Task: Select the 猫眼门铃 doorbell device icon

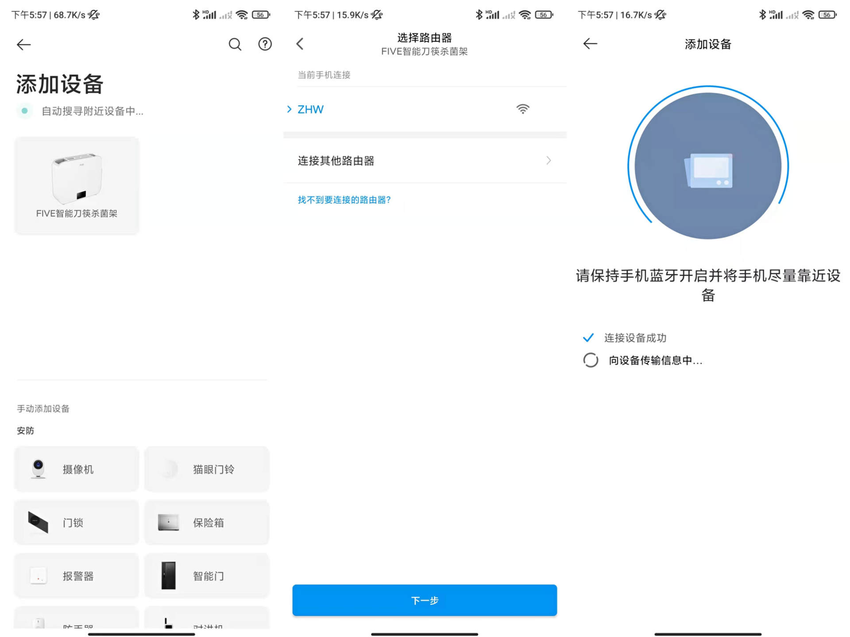Action: 168,469
